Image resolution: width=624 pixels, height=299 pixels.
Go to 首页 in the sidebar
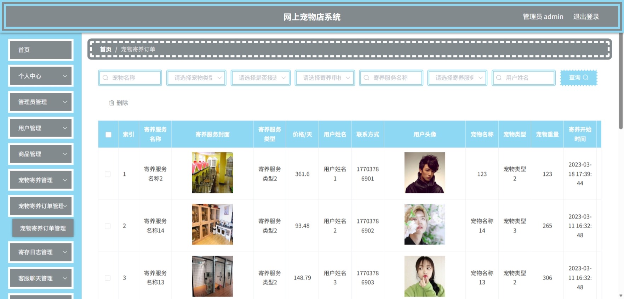coord(41,50)
